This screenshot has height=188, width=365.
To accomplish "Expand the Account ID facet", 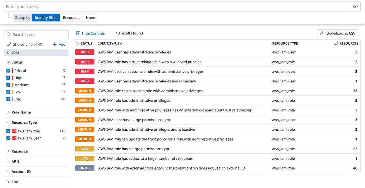I will tap(8, 172).
